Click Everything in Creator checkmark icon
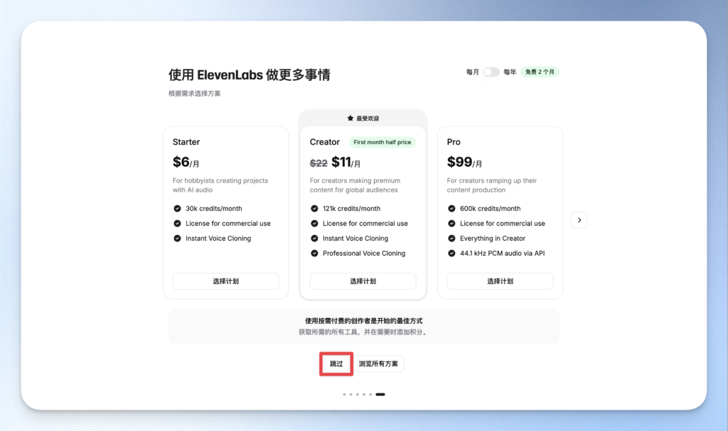This screenshot has width=728, height=431. [451, 239]
